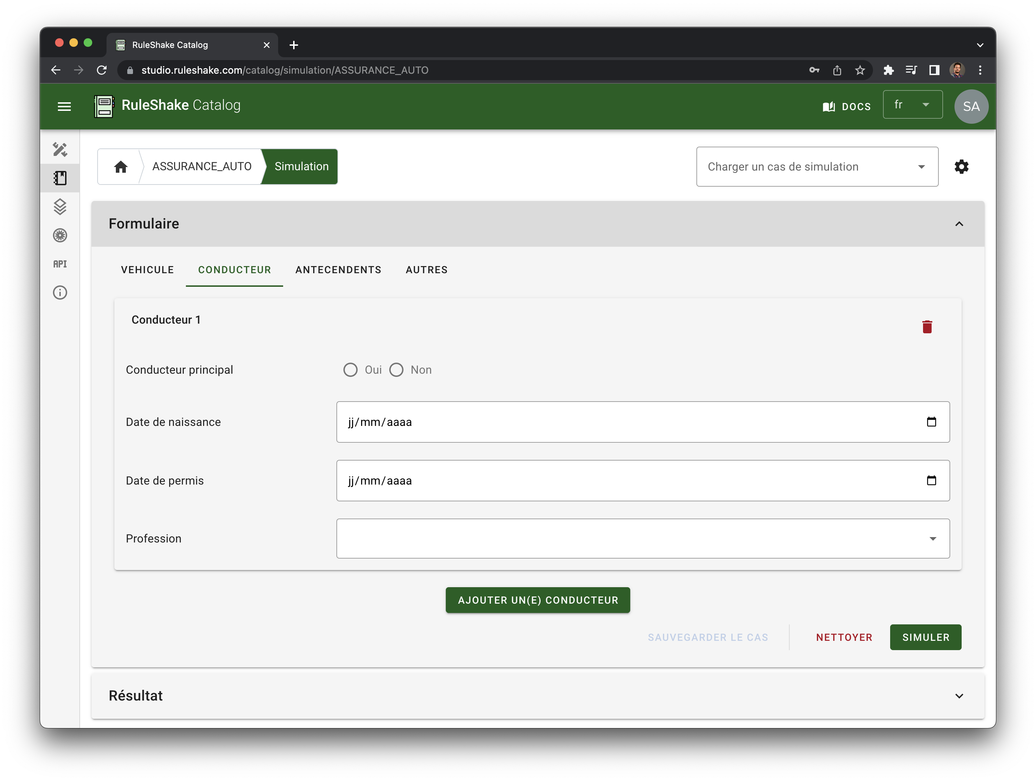
Task: Click the home breadcrumb icon
Action: (x=121, y=167)
